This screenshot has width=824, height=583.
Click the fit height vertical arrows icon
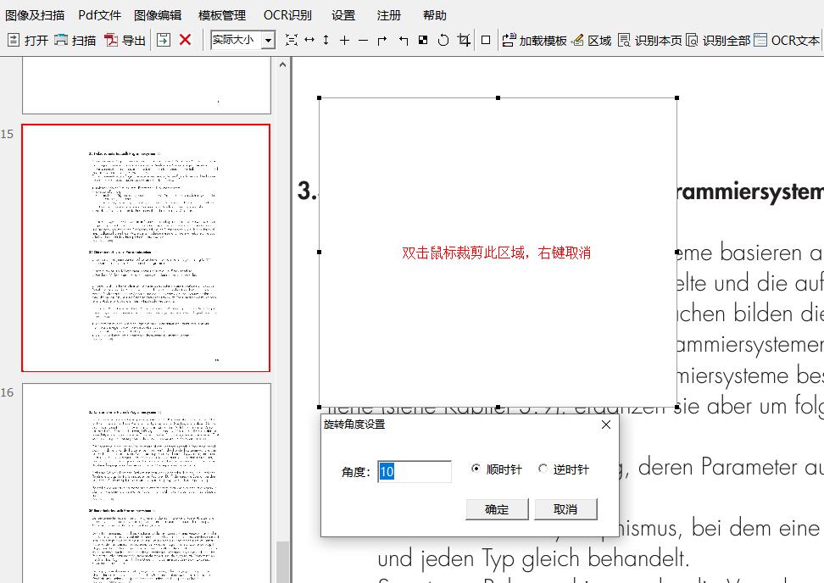[x=326, y=40]
